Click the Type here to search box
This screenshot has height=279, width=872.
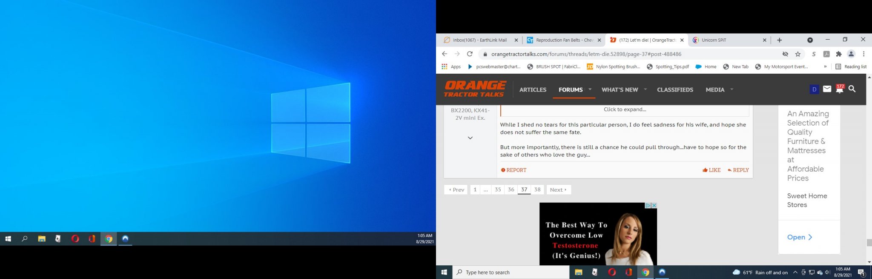[x=511, y=272]
